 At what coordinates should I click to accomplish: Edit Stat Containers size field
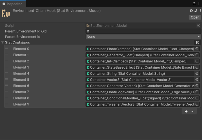pyautogui.click(x=197, y=43)
